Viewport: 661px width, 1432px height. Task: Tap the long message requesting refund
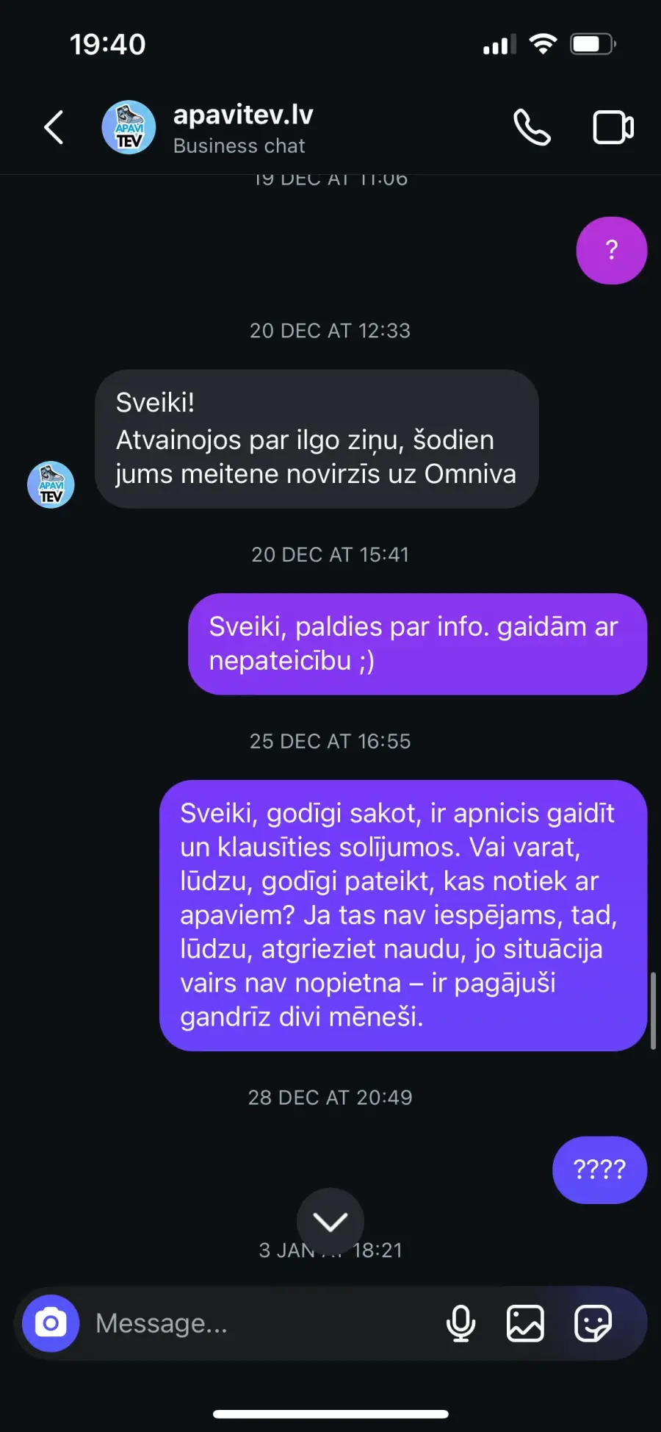403,915
